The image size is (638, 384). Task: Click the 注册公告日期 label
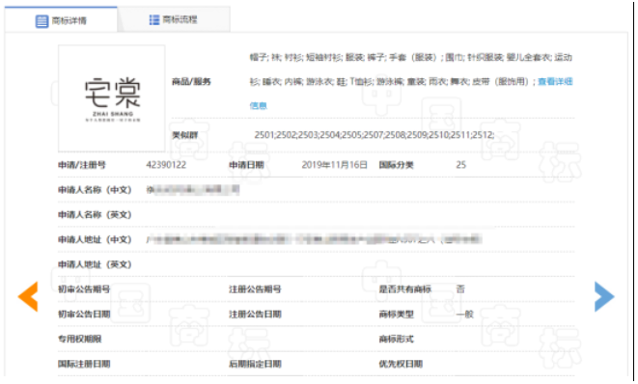click(x=255, y=315)
